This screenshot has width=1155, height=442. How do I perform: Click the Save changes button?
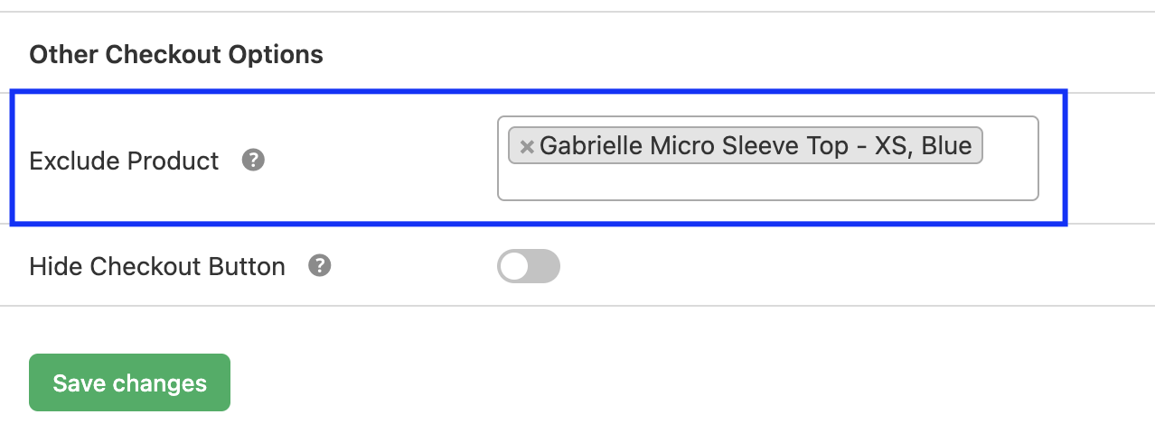click(x=129, y=382)
